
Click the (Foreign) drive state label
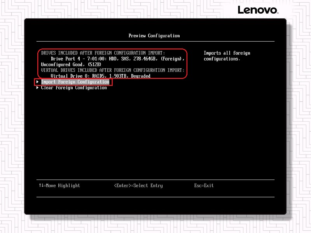point(169,59)
